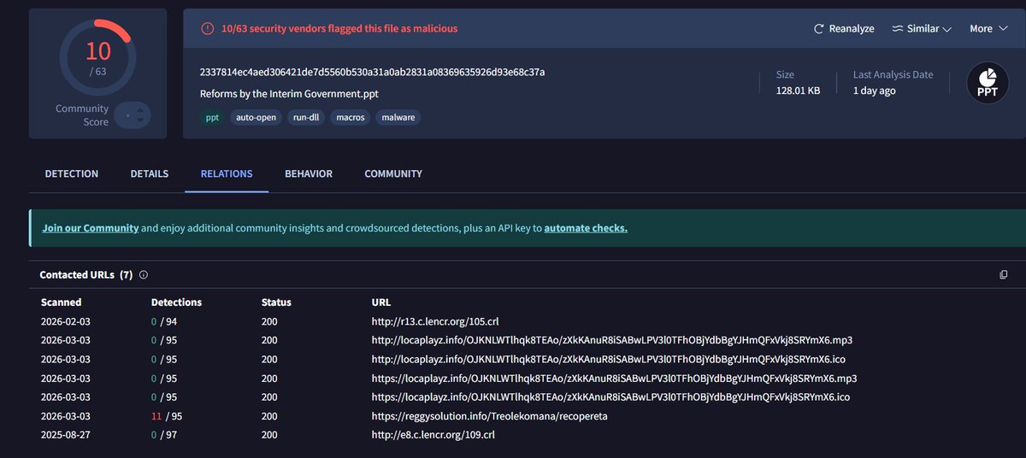This screenshot has width=1026, height=458.
Task: Copy the Contacted URLs list using the copy icon
Action: (1004, 275)
